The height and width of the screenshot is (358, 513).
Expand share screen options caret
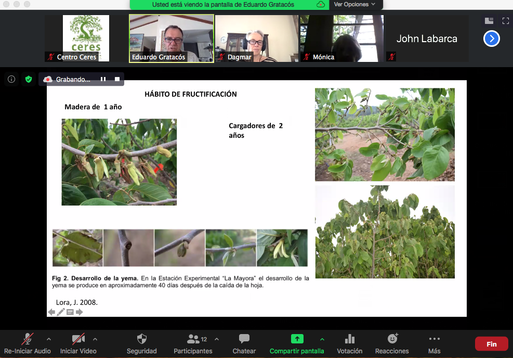pos(322,339)
